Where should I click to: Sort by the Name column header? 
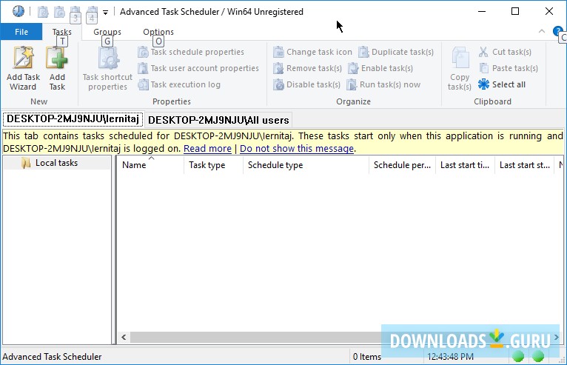coord(150,165)
